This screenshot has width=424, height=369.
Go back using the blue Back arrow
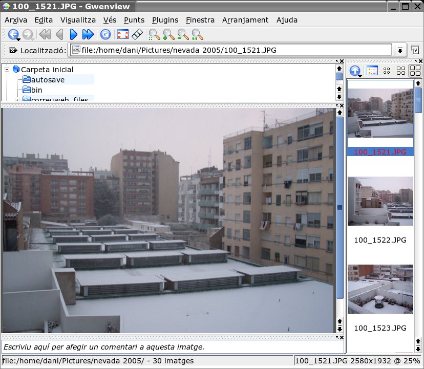(x=13, y=34)
